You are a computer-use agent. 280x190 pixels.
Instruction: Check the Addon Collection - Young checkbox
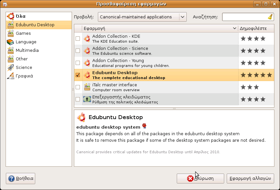coord(78,63)
